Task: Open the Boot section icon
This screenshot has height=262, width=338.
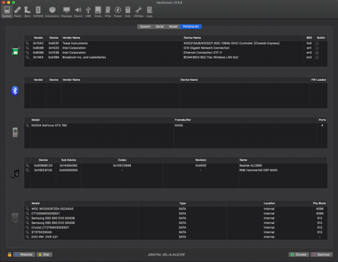Action: (27, 11)
